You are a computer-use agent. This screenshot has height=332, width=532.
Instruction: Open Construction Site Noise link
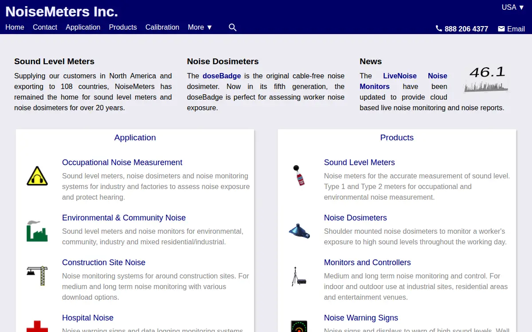[104, 263]
